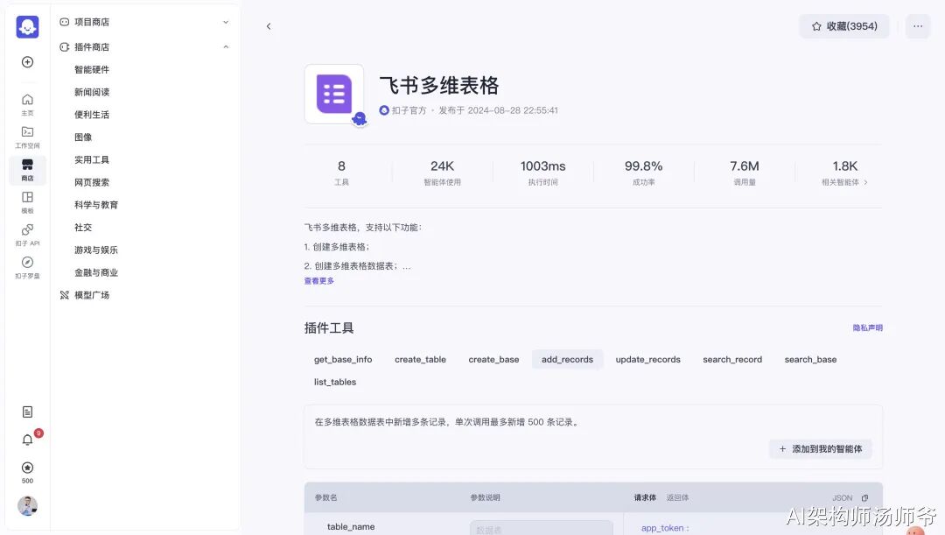
Task: Click the plus create icon in sidebar
Action: pyautogui.click(x=27, y=62)
